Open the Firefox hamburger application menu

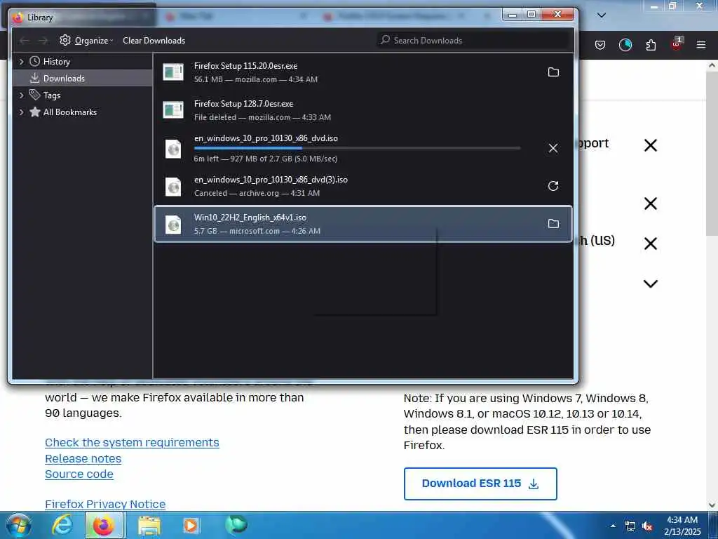pos(701,45)
